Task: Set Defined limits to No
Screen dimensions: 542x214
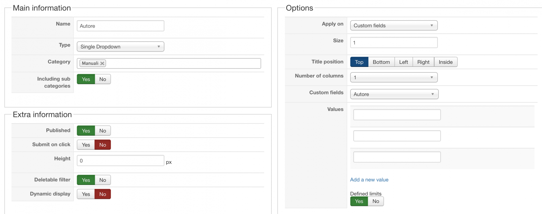Action: tap(376, 201)
